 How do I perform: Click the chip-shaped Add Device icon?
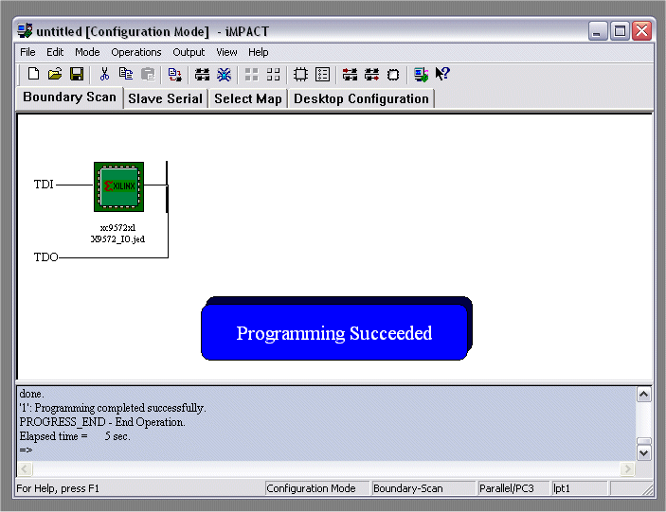click(300, 74)
